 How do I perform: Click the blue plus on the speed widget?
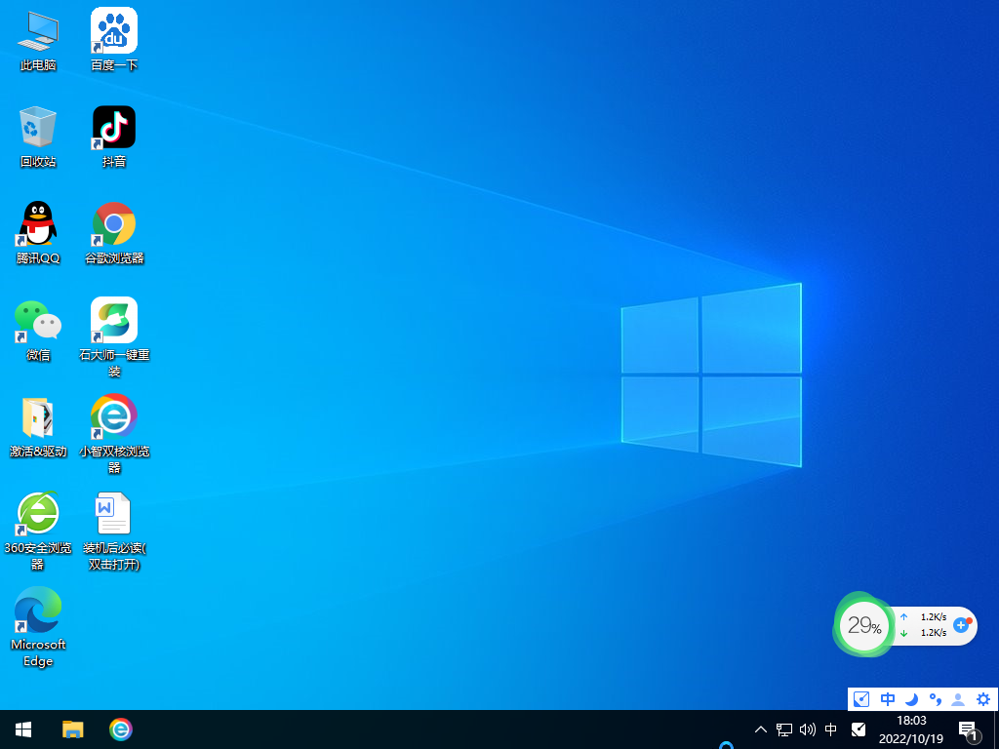point(962,625)
